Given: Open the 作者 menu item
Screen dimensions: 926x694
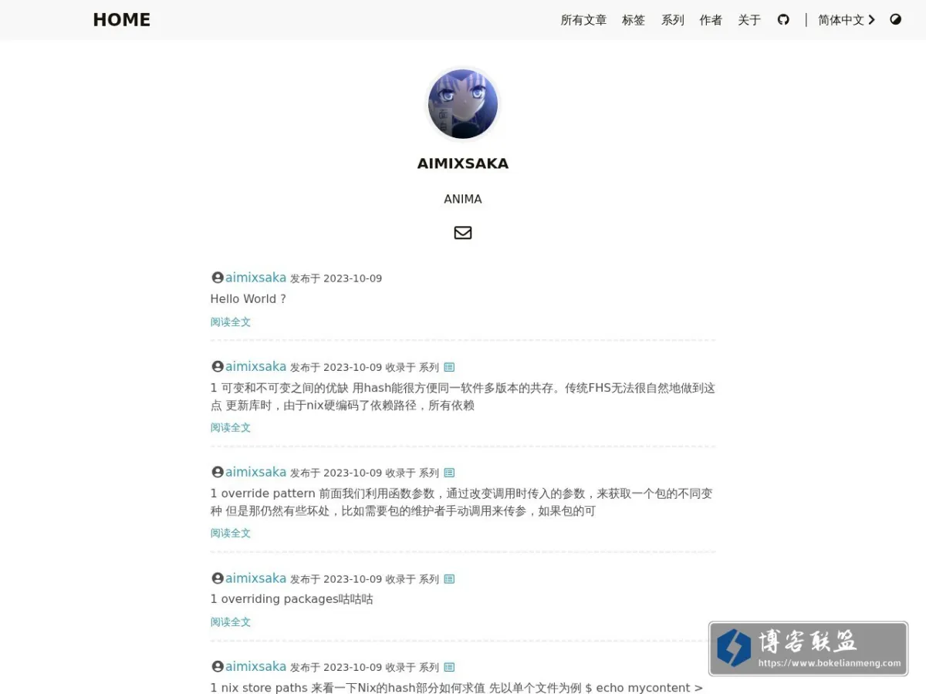Looking at the screenshot, I should [711, 20].
